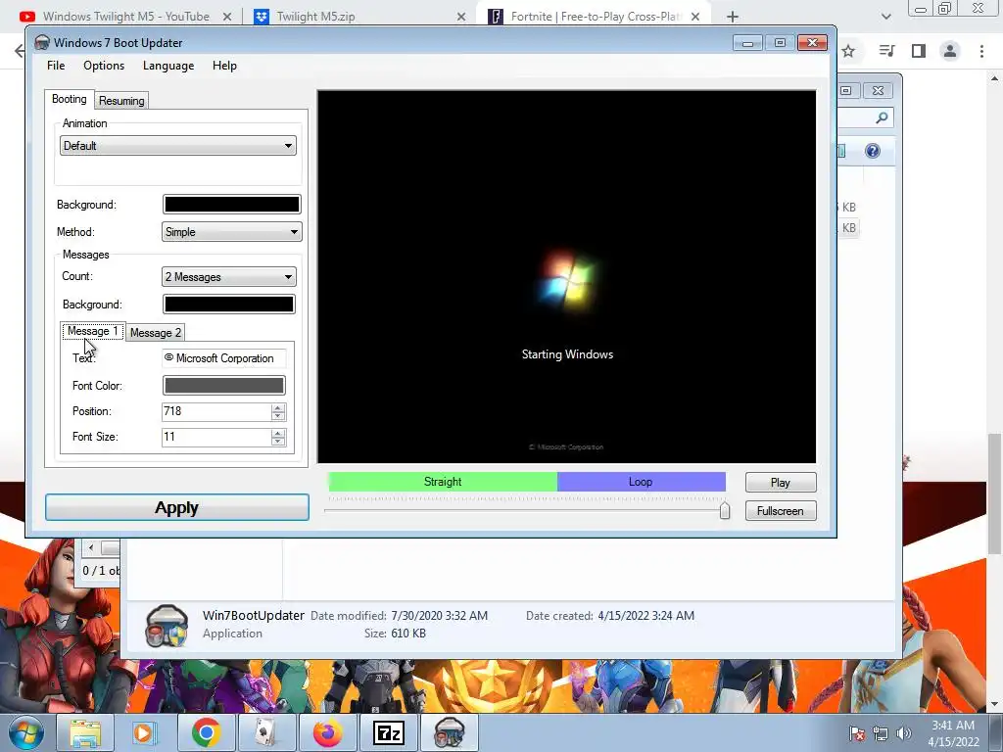This screenshot has width=1003, height=752.
Task: Open the Solitaire cards taskbar icon
Action: pyautogui.click(x=266, y=732)
